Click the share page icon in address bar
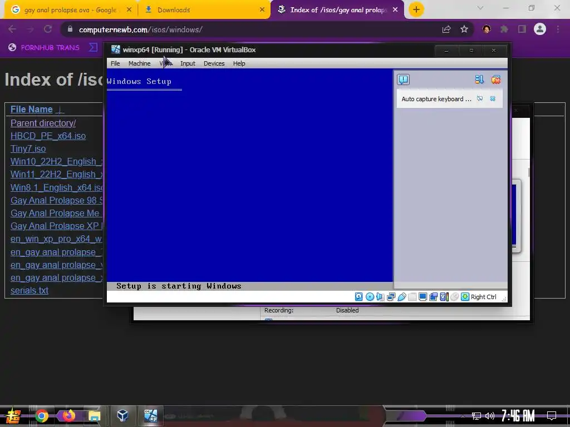This screenshot has width=570, height=427. tap(446, 29)
